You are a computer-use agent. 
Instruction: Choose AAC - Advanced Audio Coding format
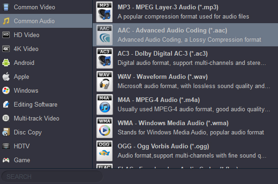point(185,35)
